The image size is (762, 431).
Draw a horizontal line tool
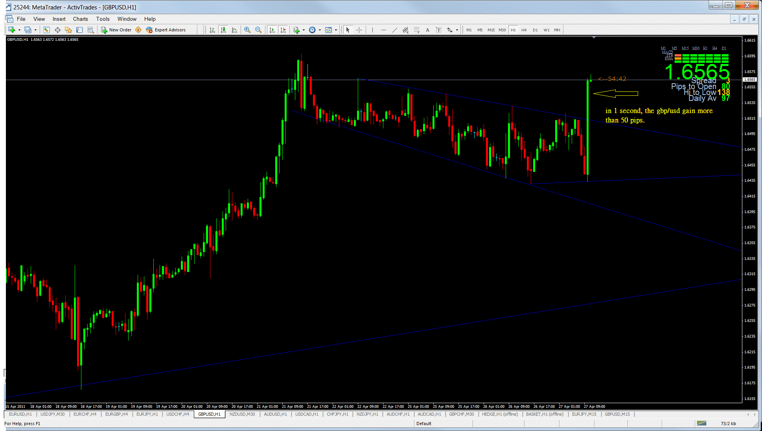[383, 30]
